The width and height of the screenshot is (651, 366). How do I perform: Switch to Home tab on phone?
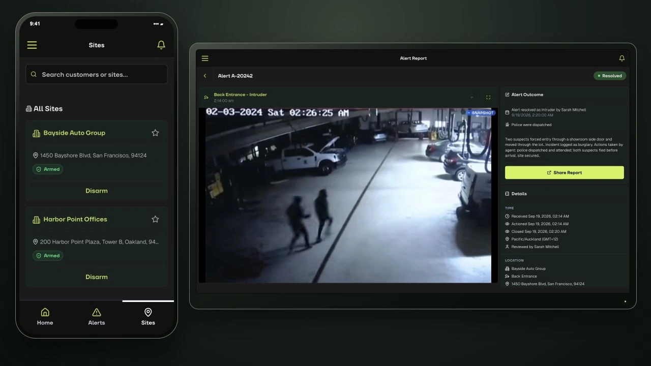click(x=45, y=317)
